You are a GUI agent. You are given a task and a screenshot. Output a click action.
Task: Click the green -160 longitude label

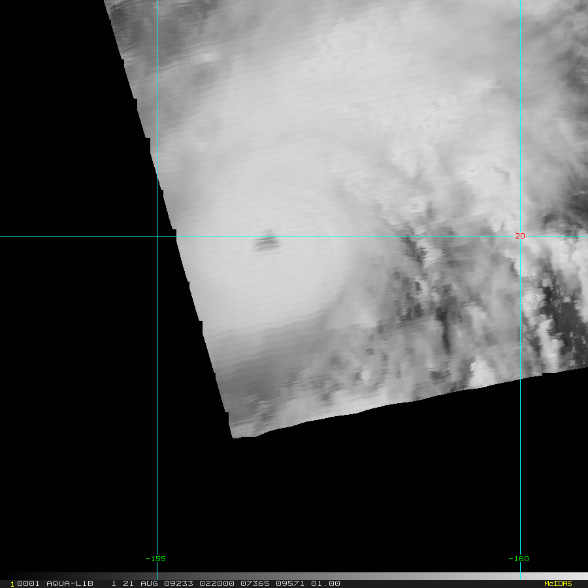point(519,559)
